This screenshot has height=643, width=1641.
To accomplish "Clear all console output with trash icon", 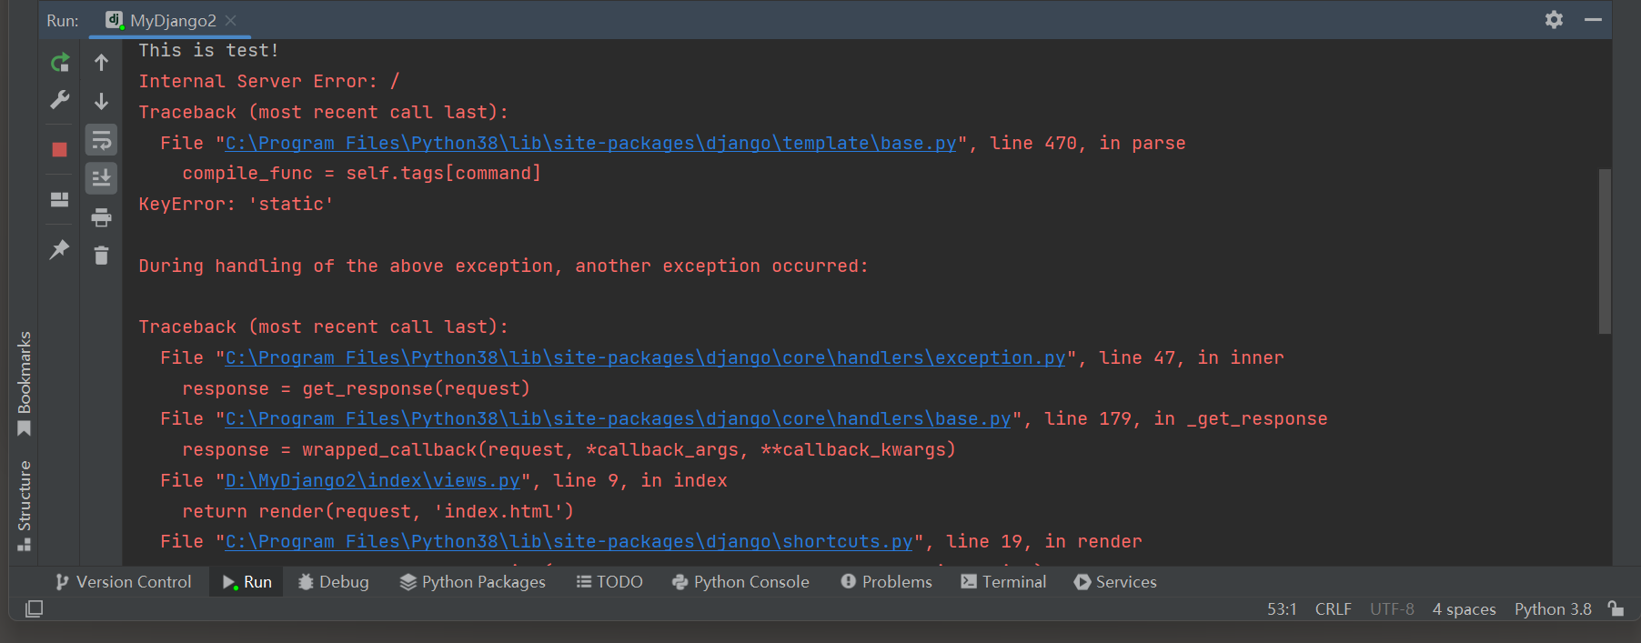I will 101,256.
